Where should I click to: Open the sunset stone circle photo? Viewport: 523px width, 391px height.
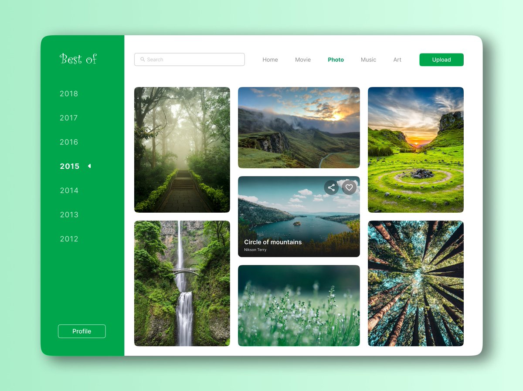pyautogui.click(x=416, y=150)
